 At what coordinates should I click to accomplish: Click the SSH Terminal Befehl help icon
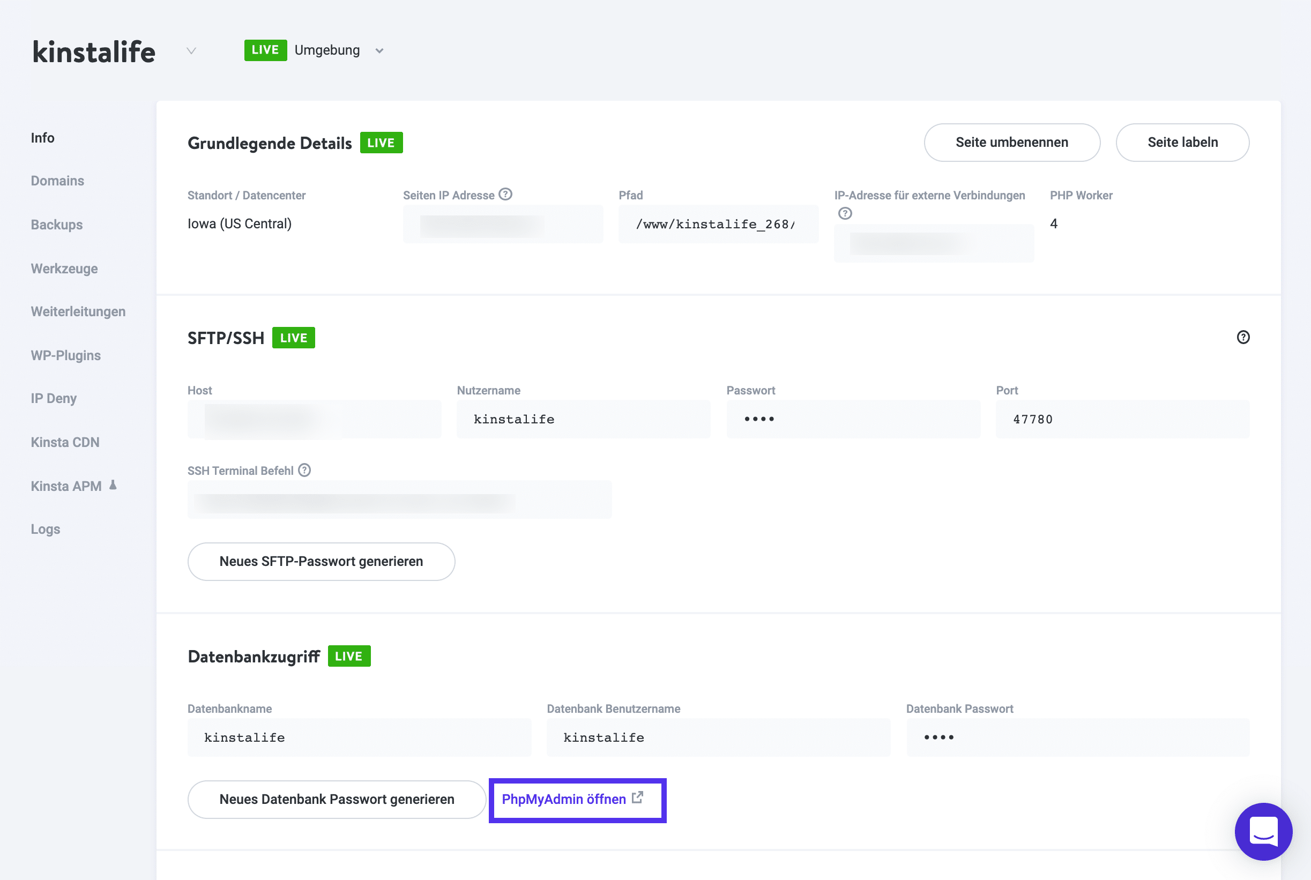(x=304, y=471)
